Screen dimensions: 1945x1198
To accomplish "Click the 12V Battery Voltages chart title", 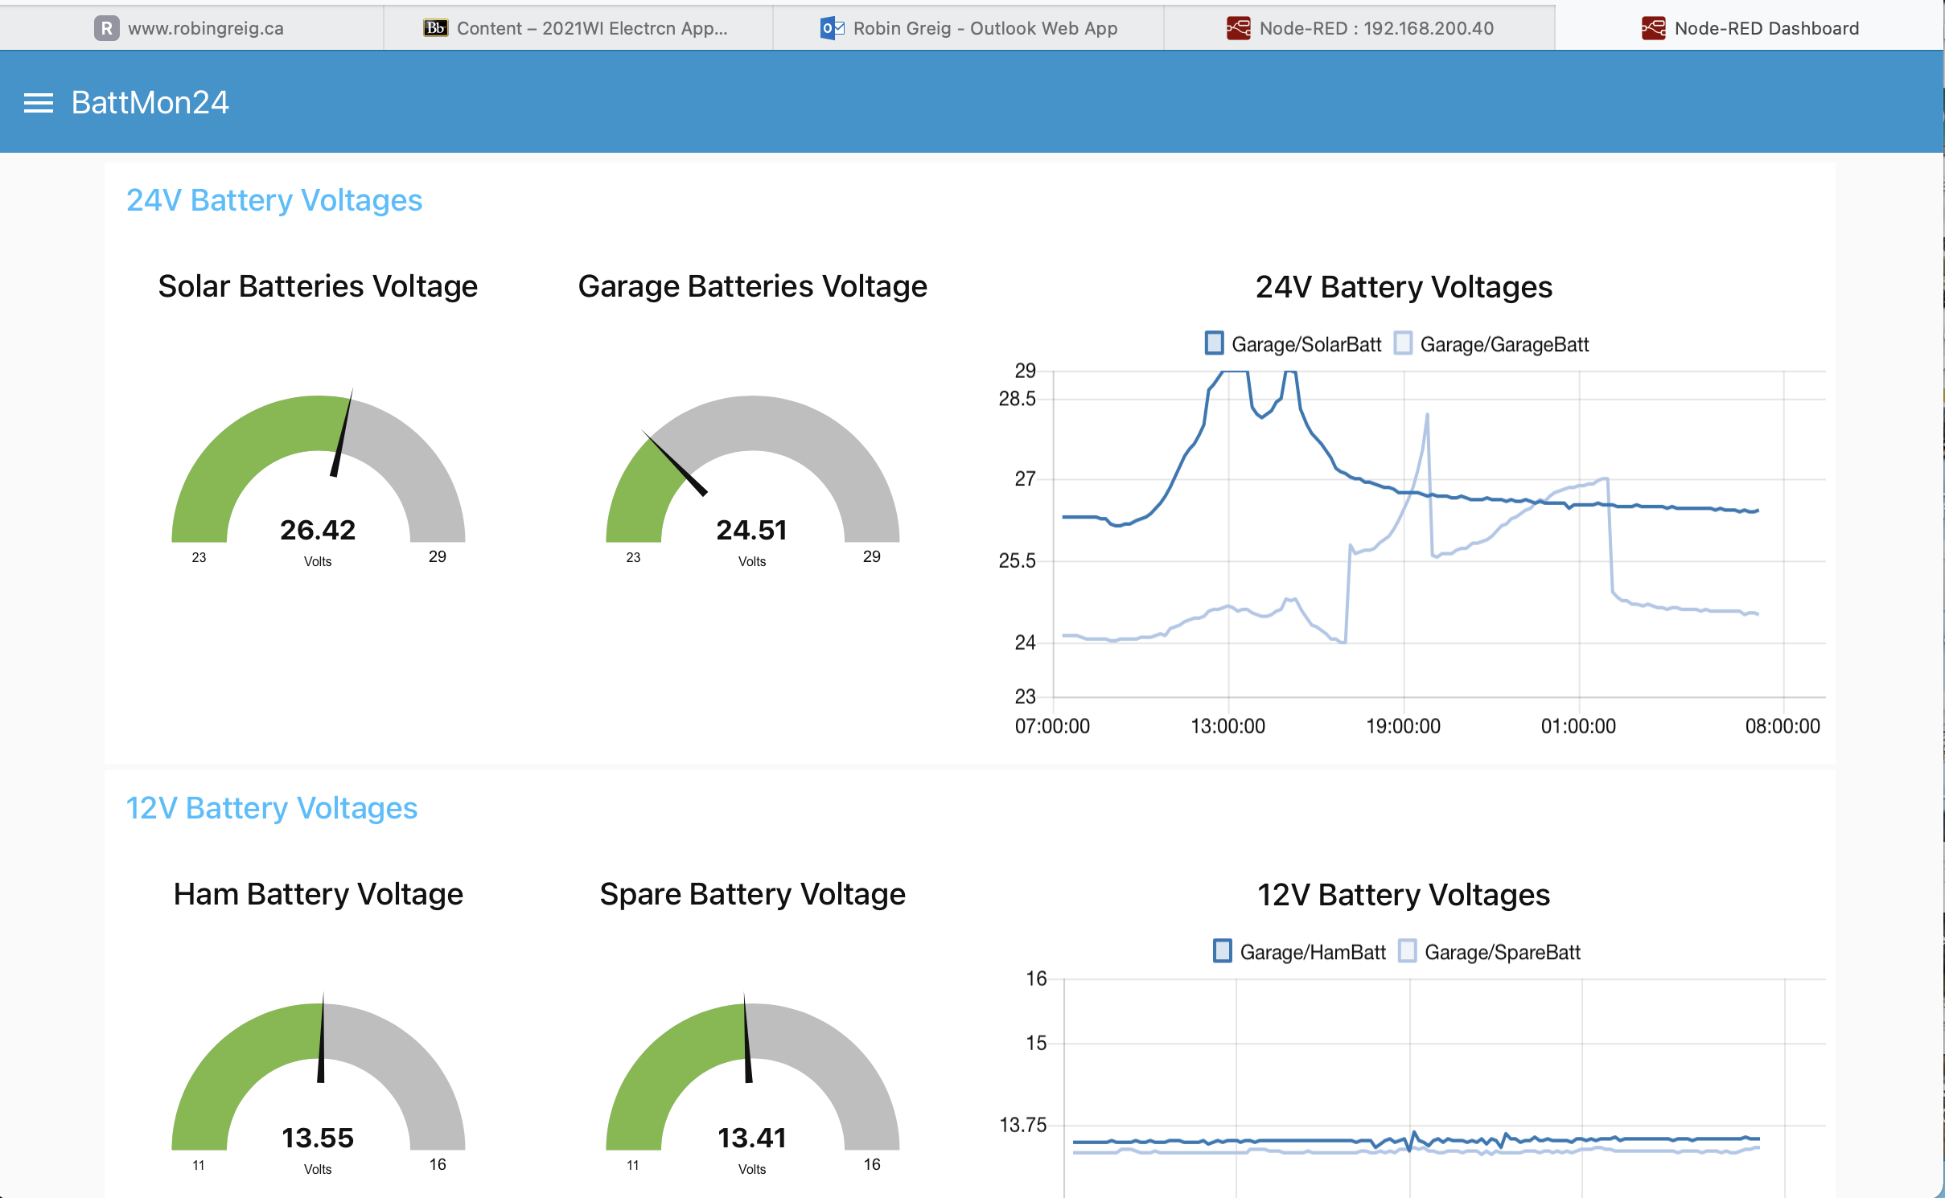I will tap(1404, 895).
